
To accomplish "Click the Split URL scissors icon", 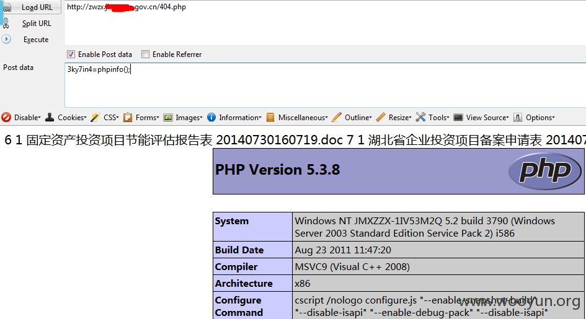I will [6, 23].
